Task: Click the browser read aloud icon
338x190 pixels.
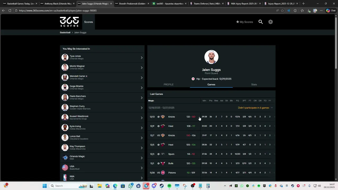Action: [x=277, y=11]
